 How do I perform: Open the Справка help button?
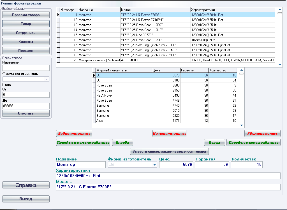(26, 185)
